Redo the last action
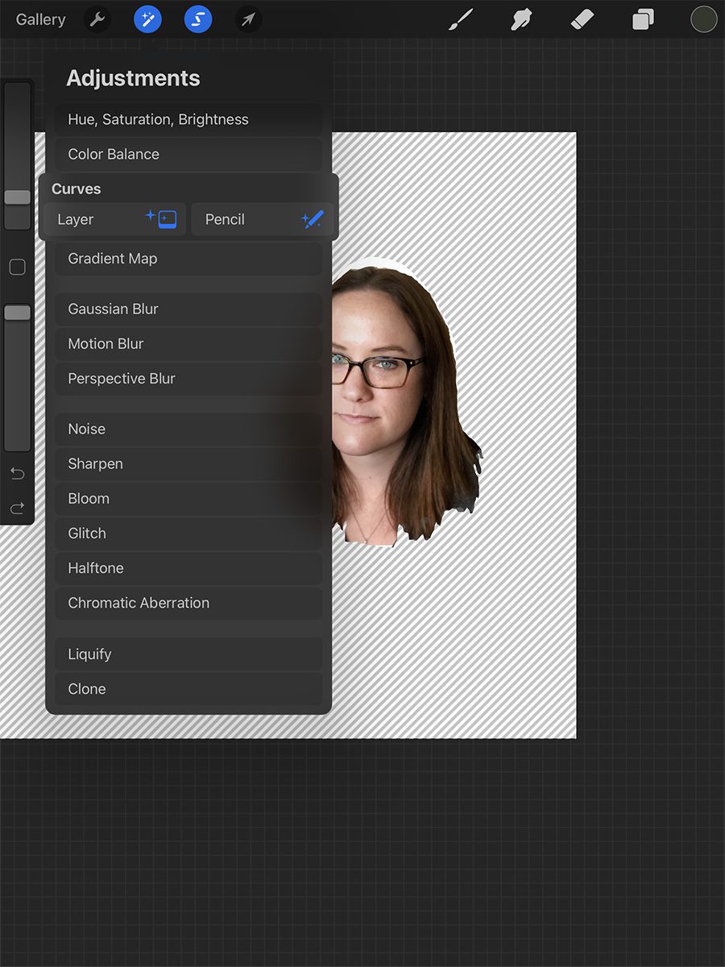 17,508
